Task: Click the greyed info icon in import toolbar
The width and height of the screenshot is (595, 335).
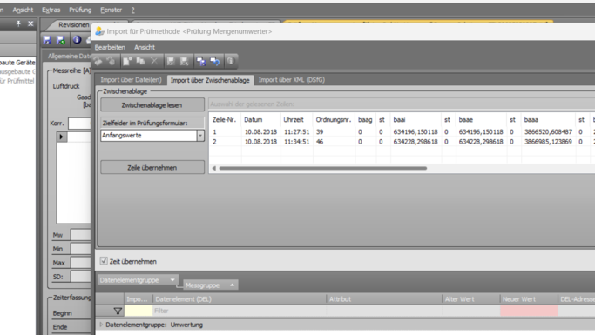Action: click(230, 61)
